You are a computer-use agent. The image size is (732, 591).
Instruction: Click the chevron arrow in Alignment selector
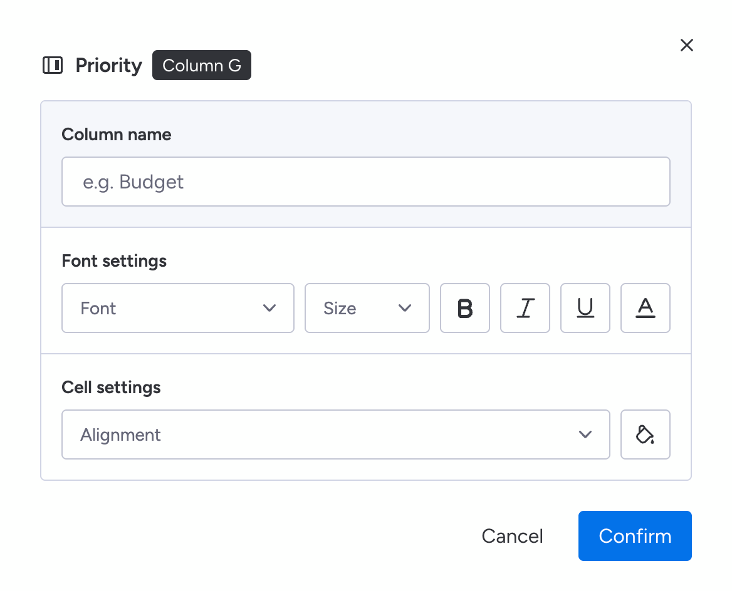click(x=585, y=434)
